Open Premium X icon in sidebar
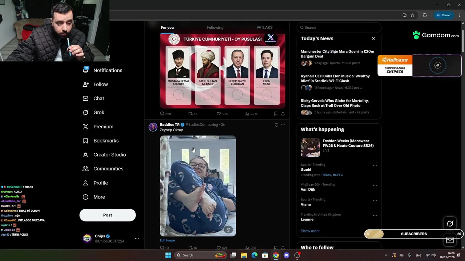The width and height of the screenshot is (465, 261). (x=86, y=127)
